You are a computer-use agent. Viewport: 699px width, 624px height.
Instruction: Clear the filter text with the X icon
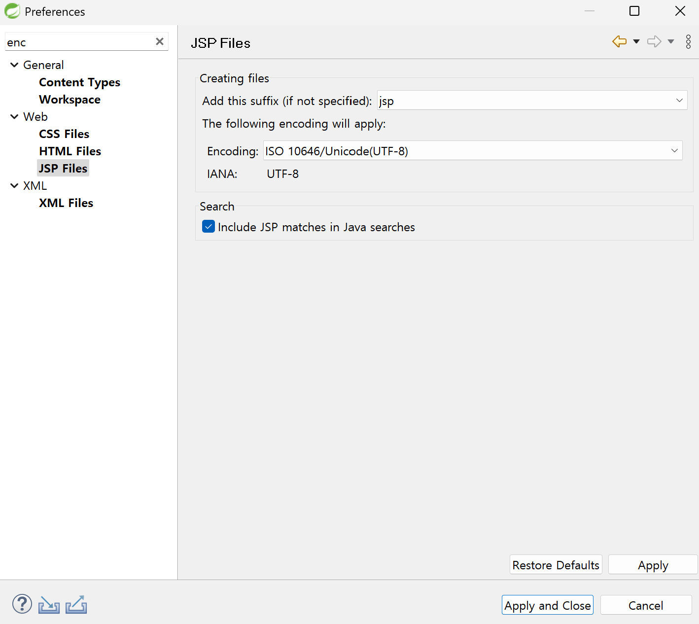coord(160,42)
